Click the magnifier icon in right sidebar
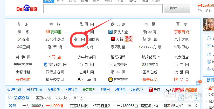 click(x=209, y=38)
